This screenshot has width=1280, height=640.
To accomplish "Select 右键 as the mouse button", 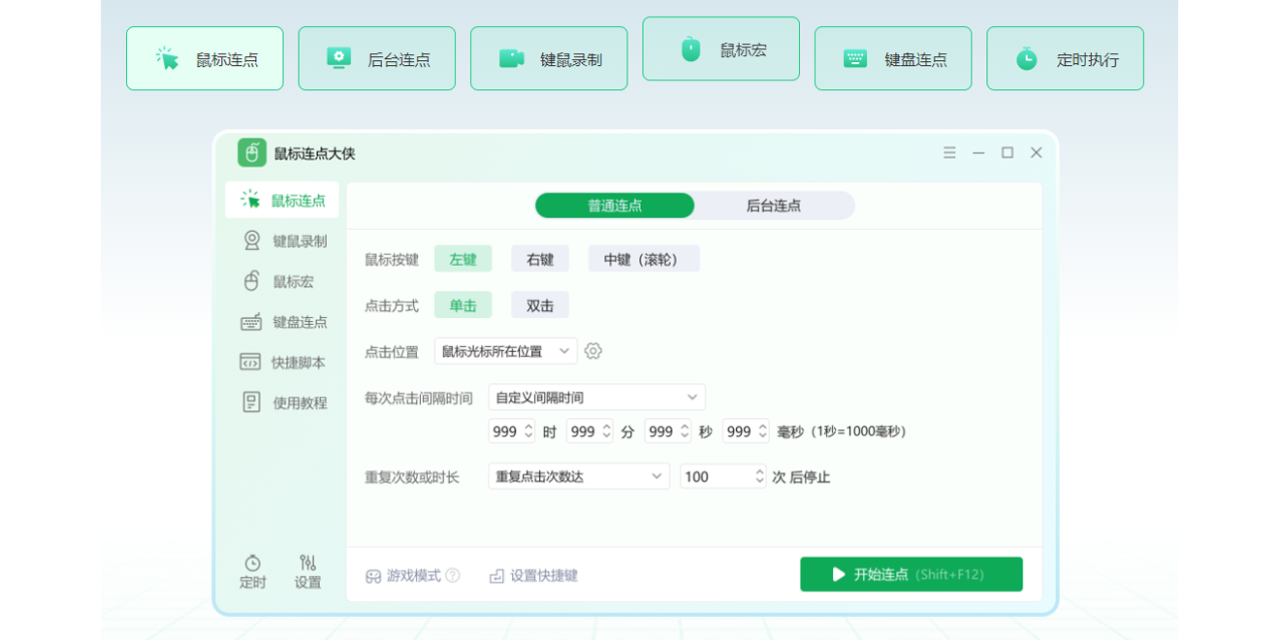I will [539, 258].
